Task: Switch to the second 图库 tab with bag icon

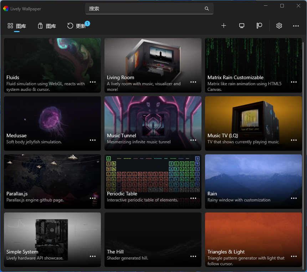Action: [x=47, y=26]
